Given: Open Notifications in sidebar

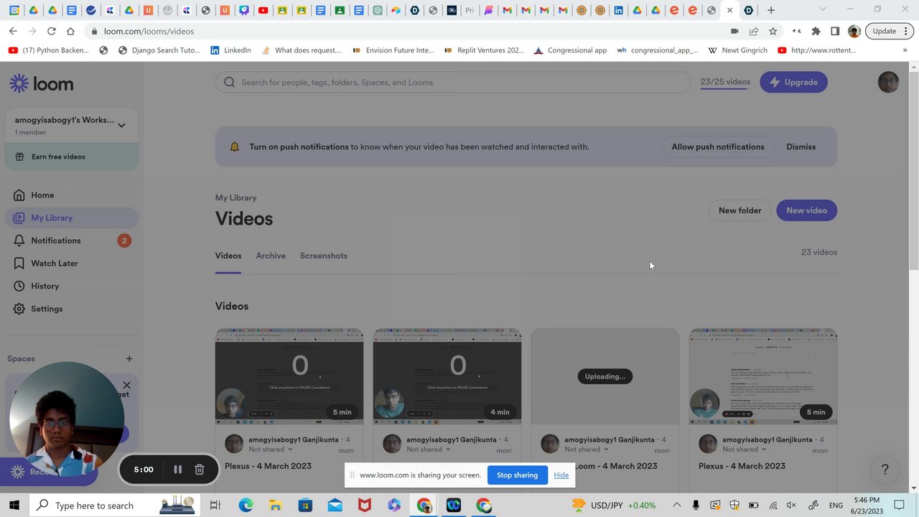Looking at the screenshot, I should coord(72,241).
